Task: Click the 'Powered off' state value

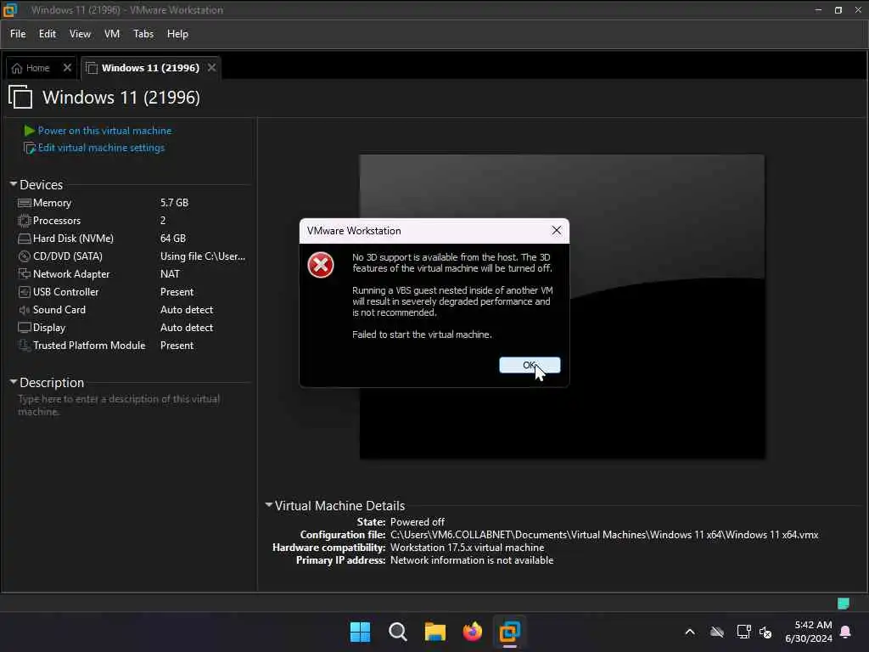Action: point(418,522)
